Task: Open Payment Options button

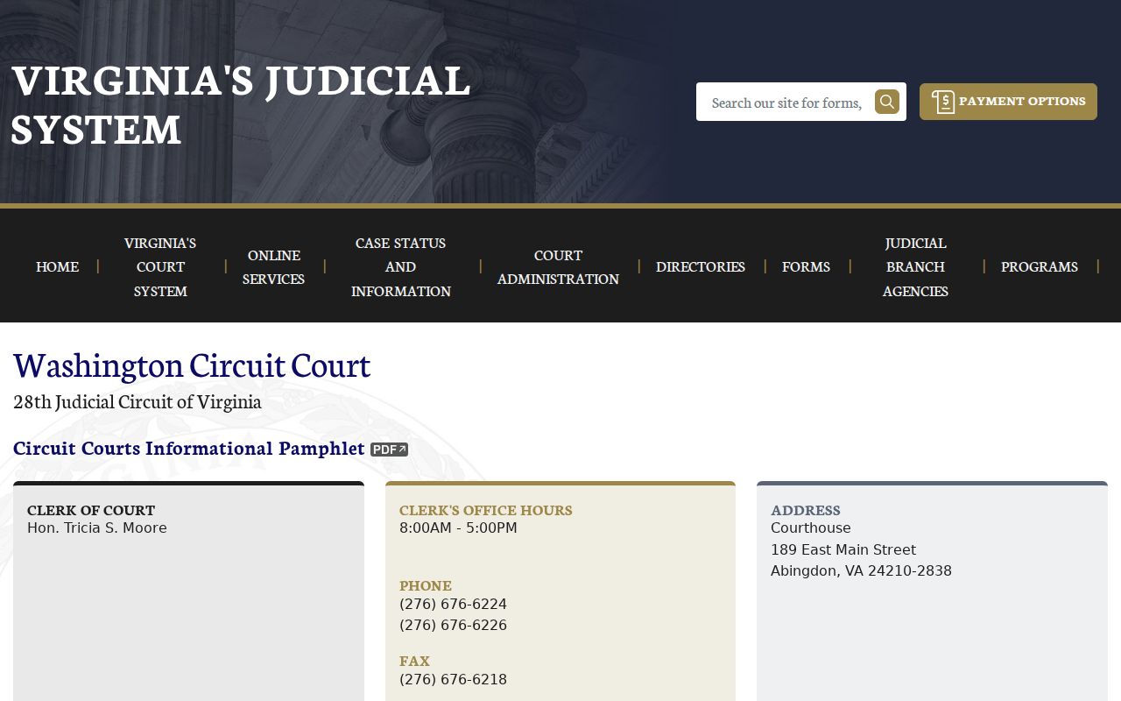Action: click(1008, 102)
